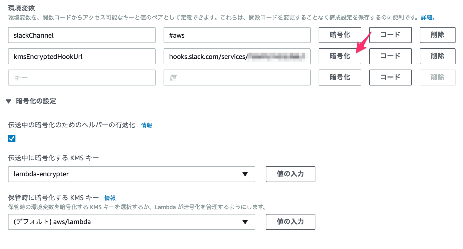Image resolution: width=463 pixels, height=249 pixels.
Task: Click the slackChannel key input field
Action: (x=82, y=35)
